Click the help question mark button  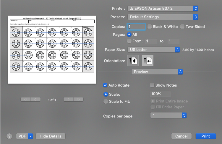(x=9, y=136)
